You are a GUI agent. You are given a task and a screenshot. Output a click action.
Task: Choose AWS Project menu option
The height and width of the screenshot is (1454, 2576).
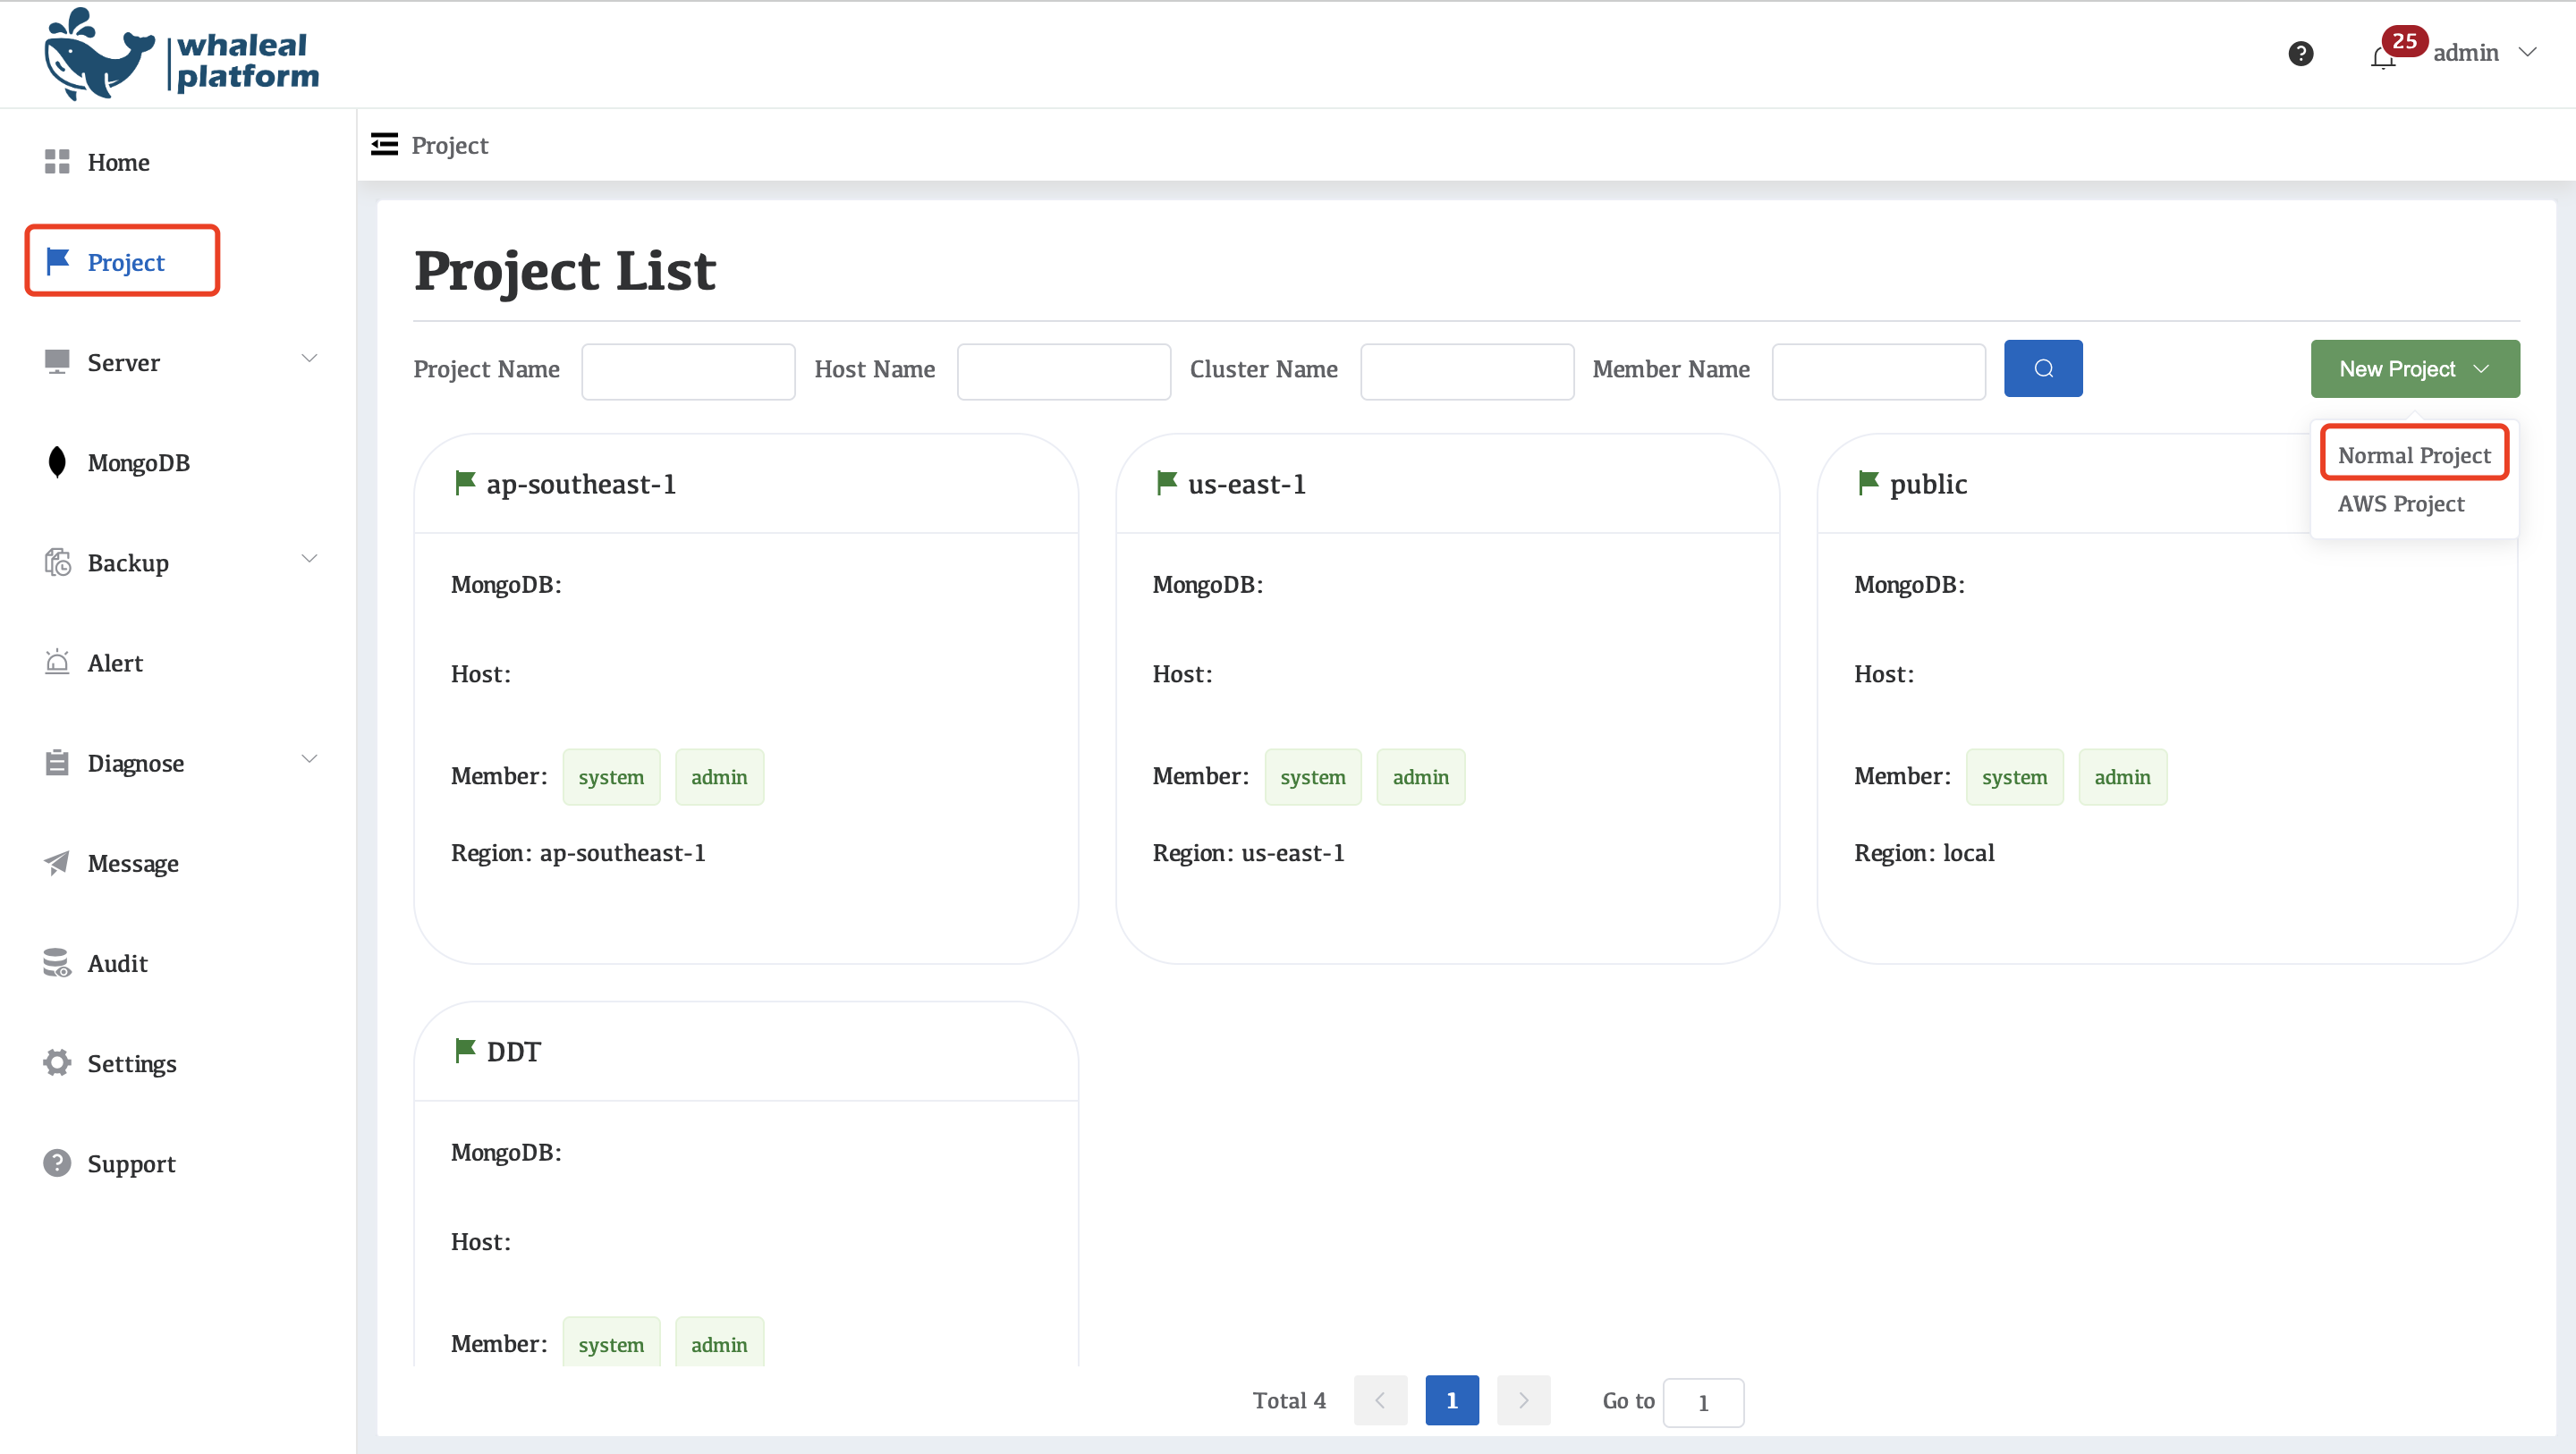pyautogui.click(x=2400, y=504)
